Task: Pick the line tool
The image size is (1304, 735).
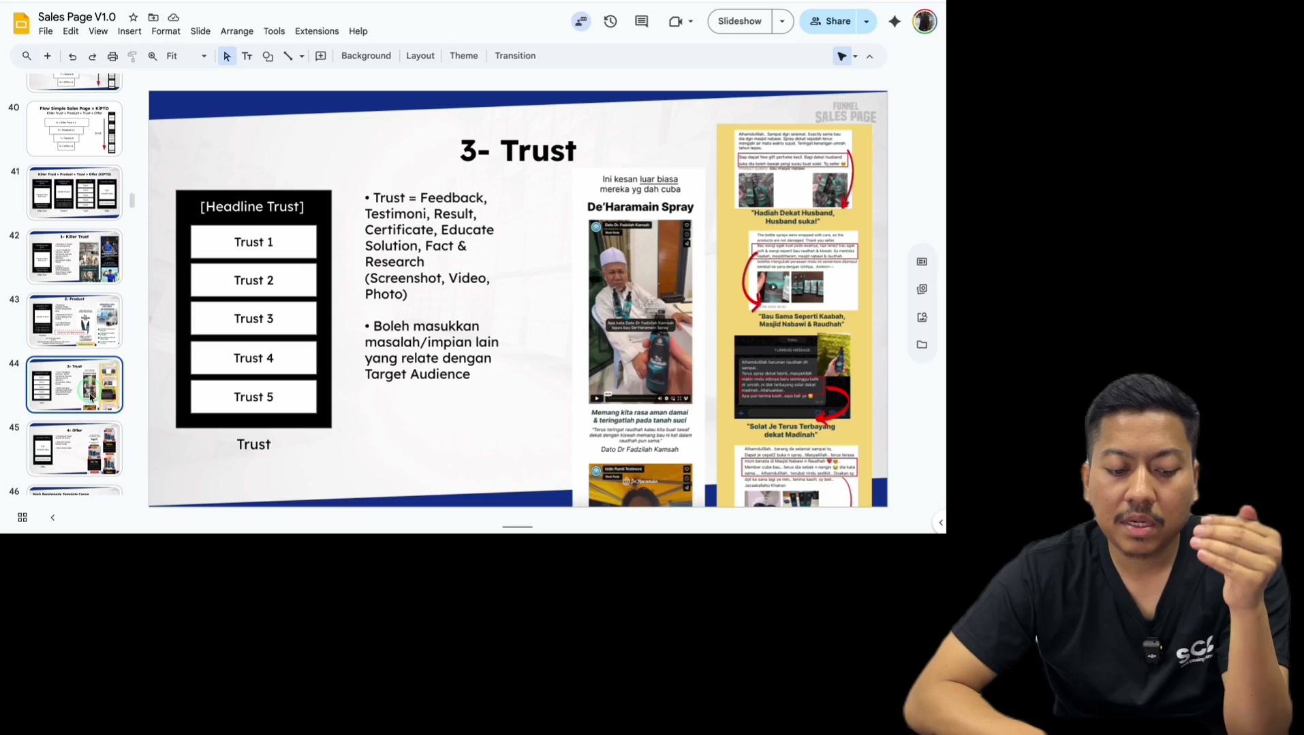Action: pos(288,56)
